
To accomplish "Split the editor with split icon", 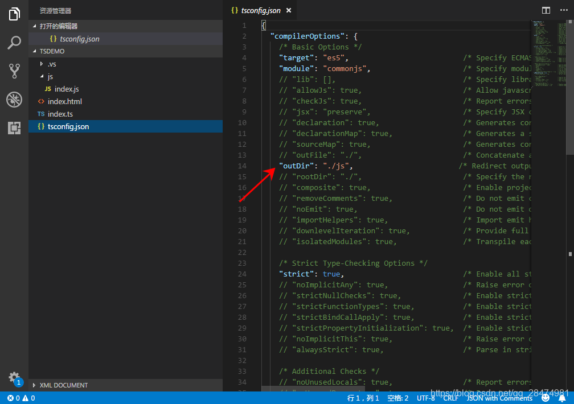I will [x=546, y=10].
